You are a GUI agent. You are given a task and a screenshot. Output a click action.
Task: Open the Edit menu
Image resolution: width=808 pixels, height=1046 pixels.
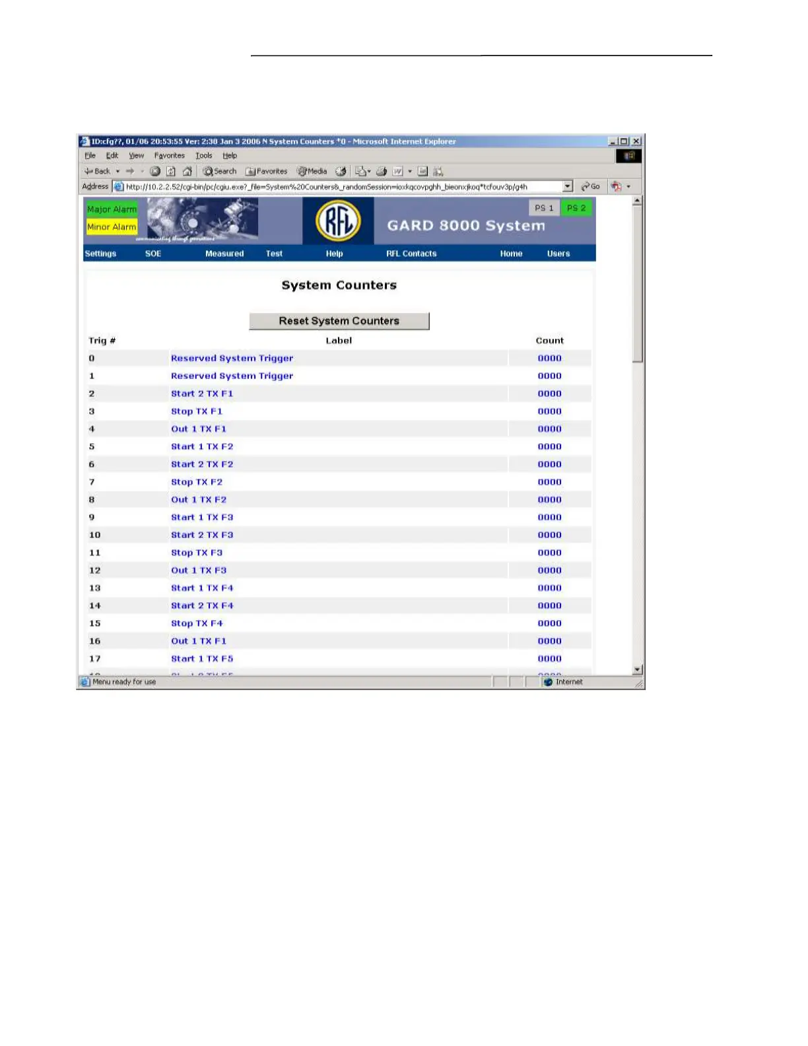coord(112,156)
